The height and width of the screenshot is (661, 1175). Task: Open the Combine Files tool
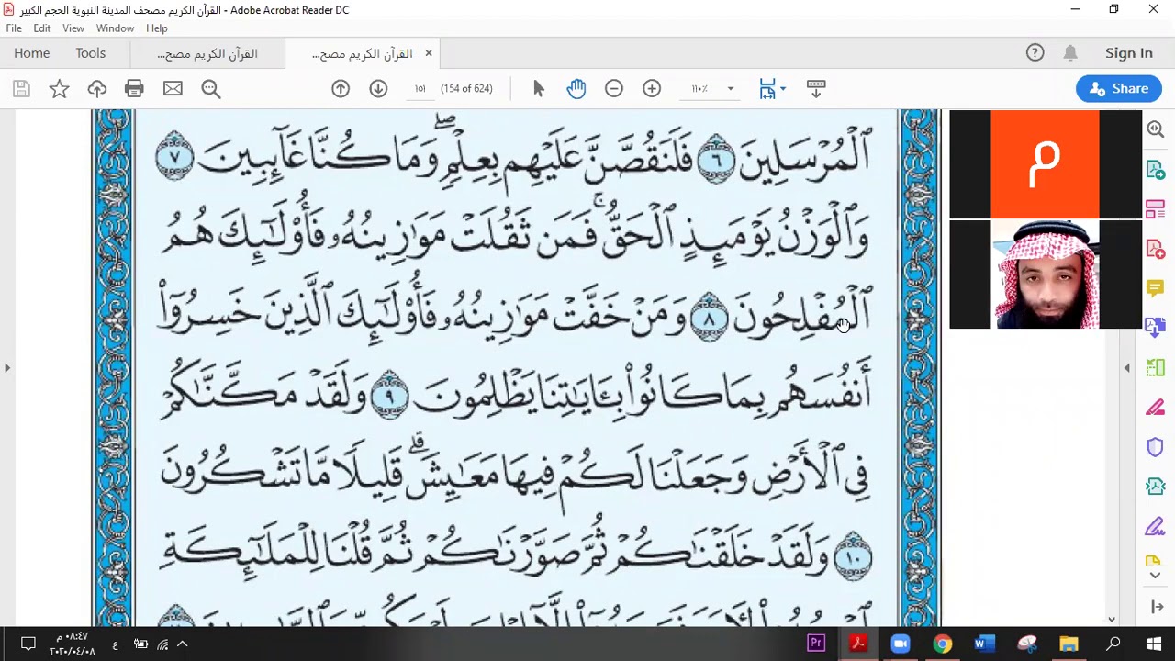pos(1156,328)
